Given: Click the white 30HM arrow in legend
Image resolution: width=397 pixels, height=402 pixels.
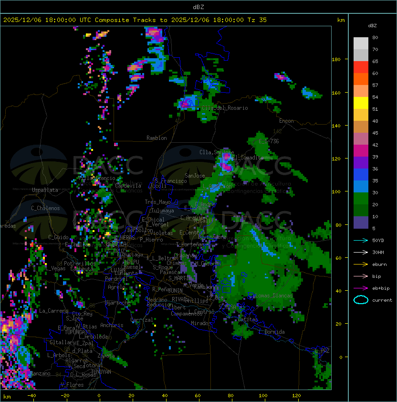Looking at the screenshot, I should (361, 252).
